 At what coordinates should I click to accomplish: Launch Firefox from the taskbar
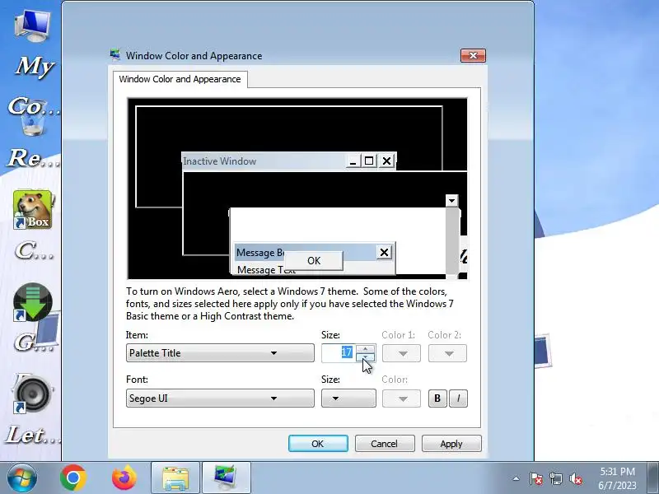click(124, 478)
